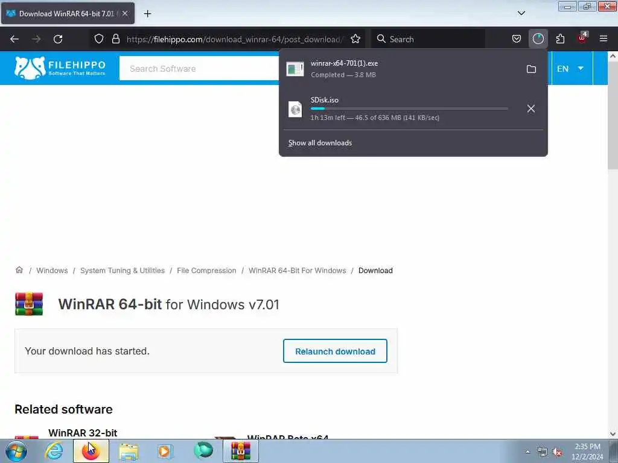The image size is (618, 463).
Task: Open Windows Media Player from the taskbar
Action: pyautogui.click(x=165, y=451)
